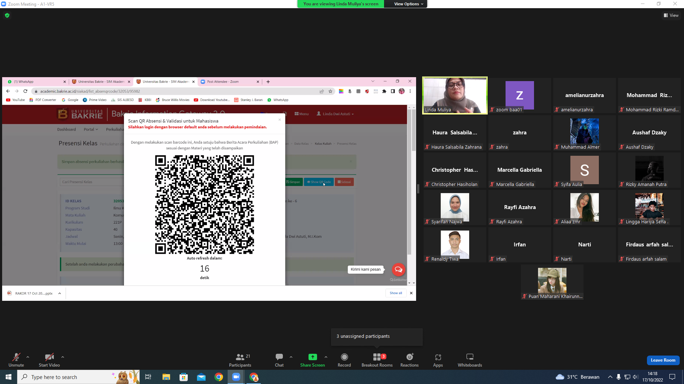Unmute the microphone in Zoom toolbar

pos(16,360)
